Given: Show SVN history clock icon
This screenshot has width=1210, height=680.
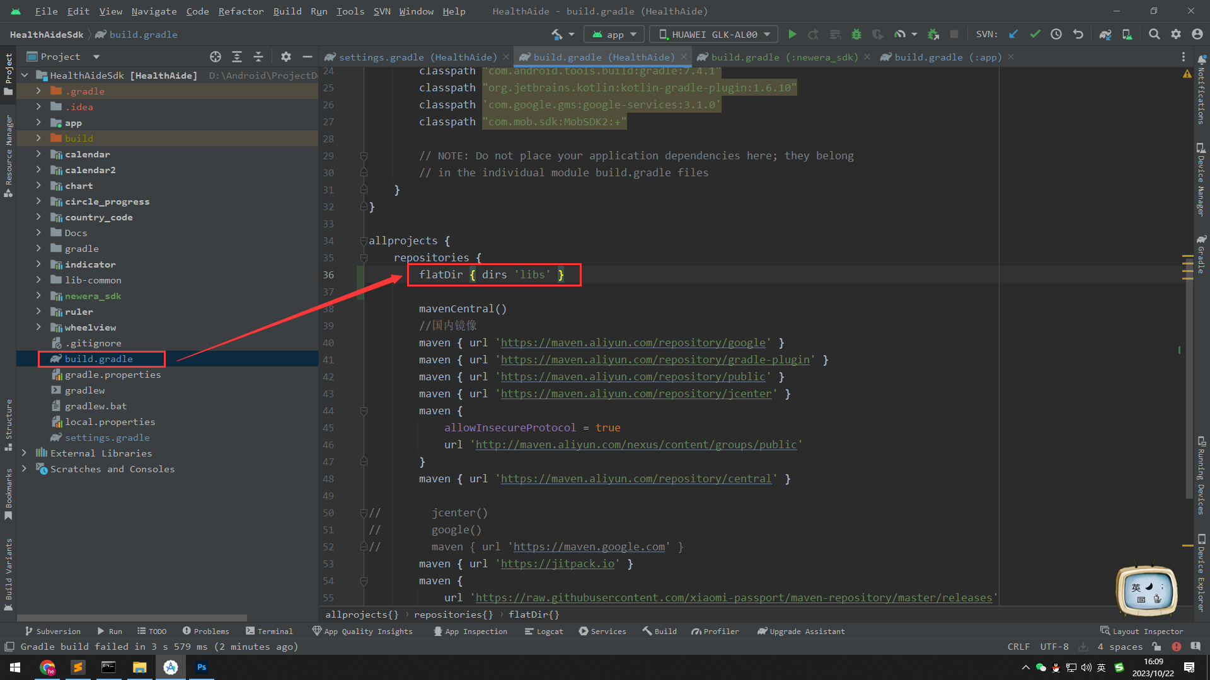Looking at the screenshot, I should [1056, 35].
